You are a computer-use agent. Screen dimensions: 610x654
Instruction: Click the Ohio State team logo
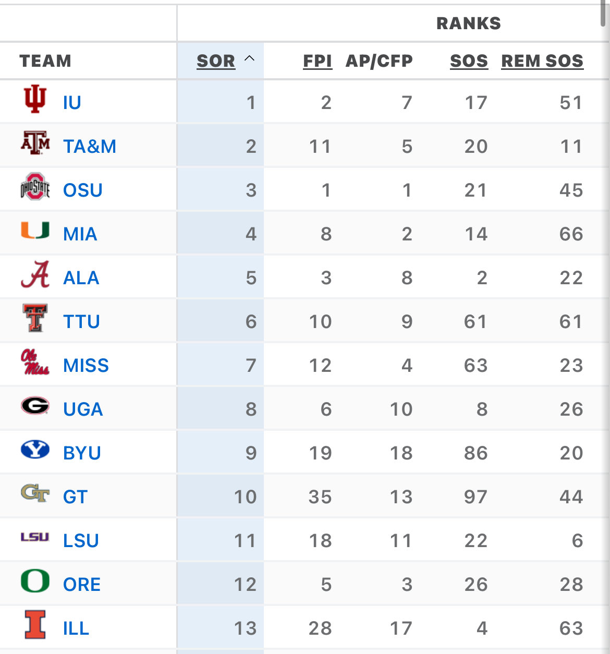click(x=35, y=187)
